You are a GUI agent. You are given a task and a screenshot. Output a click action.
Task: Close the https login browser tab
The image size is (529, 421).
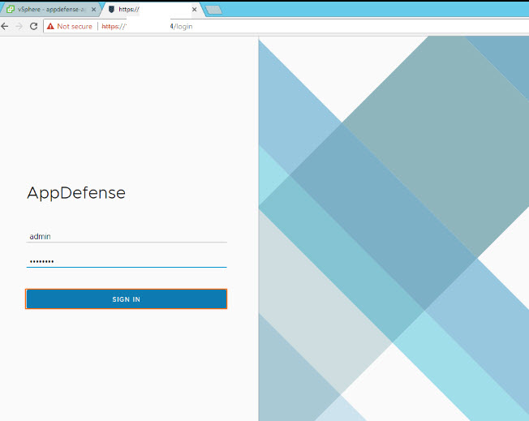pos(193,10)
